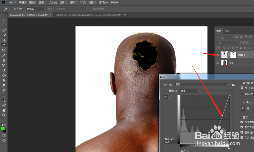Select the Blur tool
Viewport: 254px width, 152px height.
pyautogui.click(x=4, y=80)
